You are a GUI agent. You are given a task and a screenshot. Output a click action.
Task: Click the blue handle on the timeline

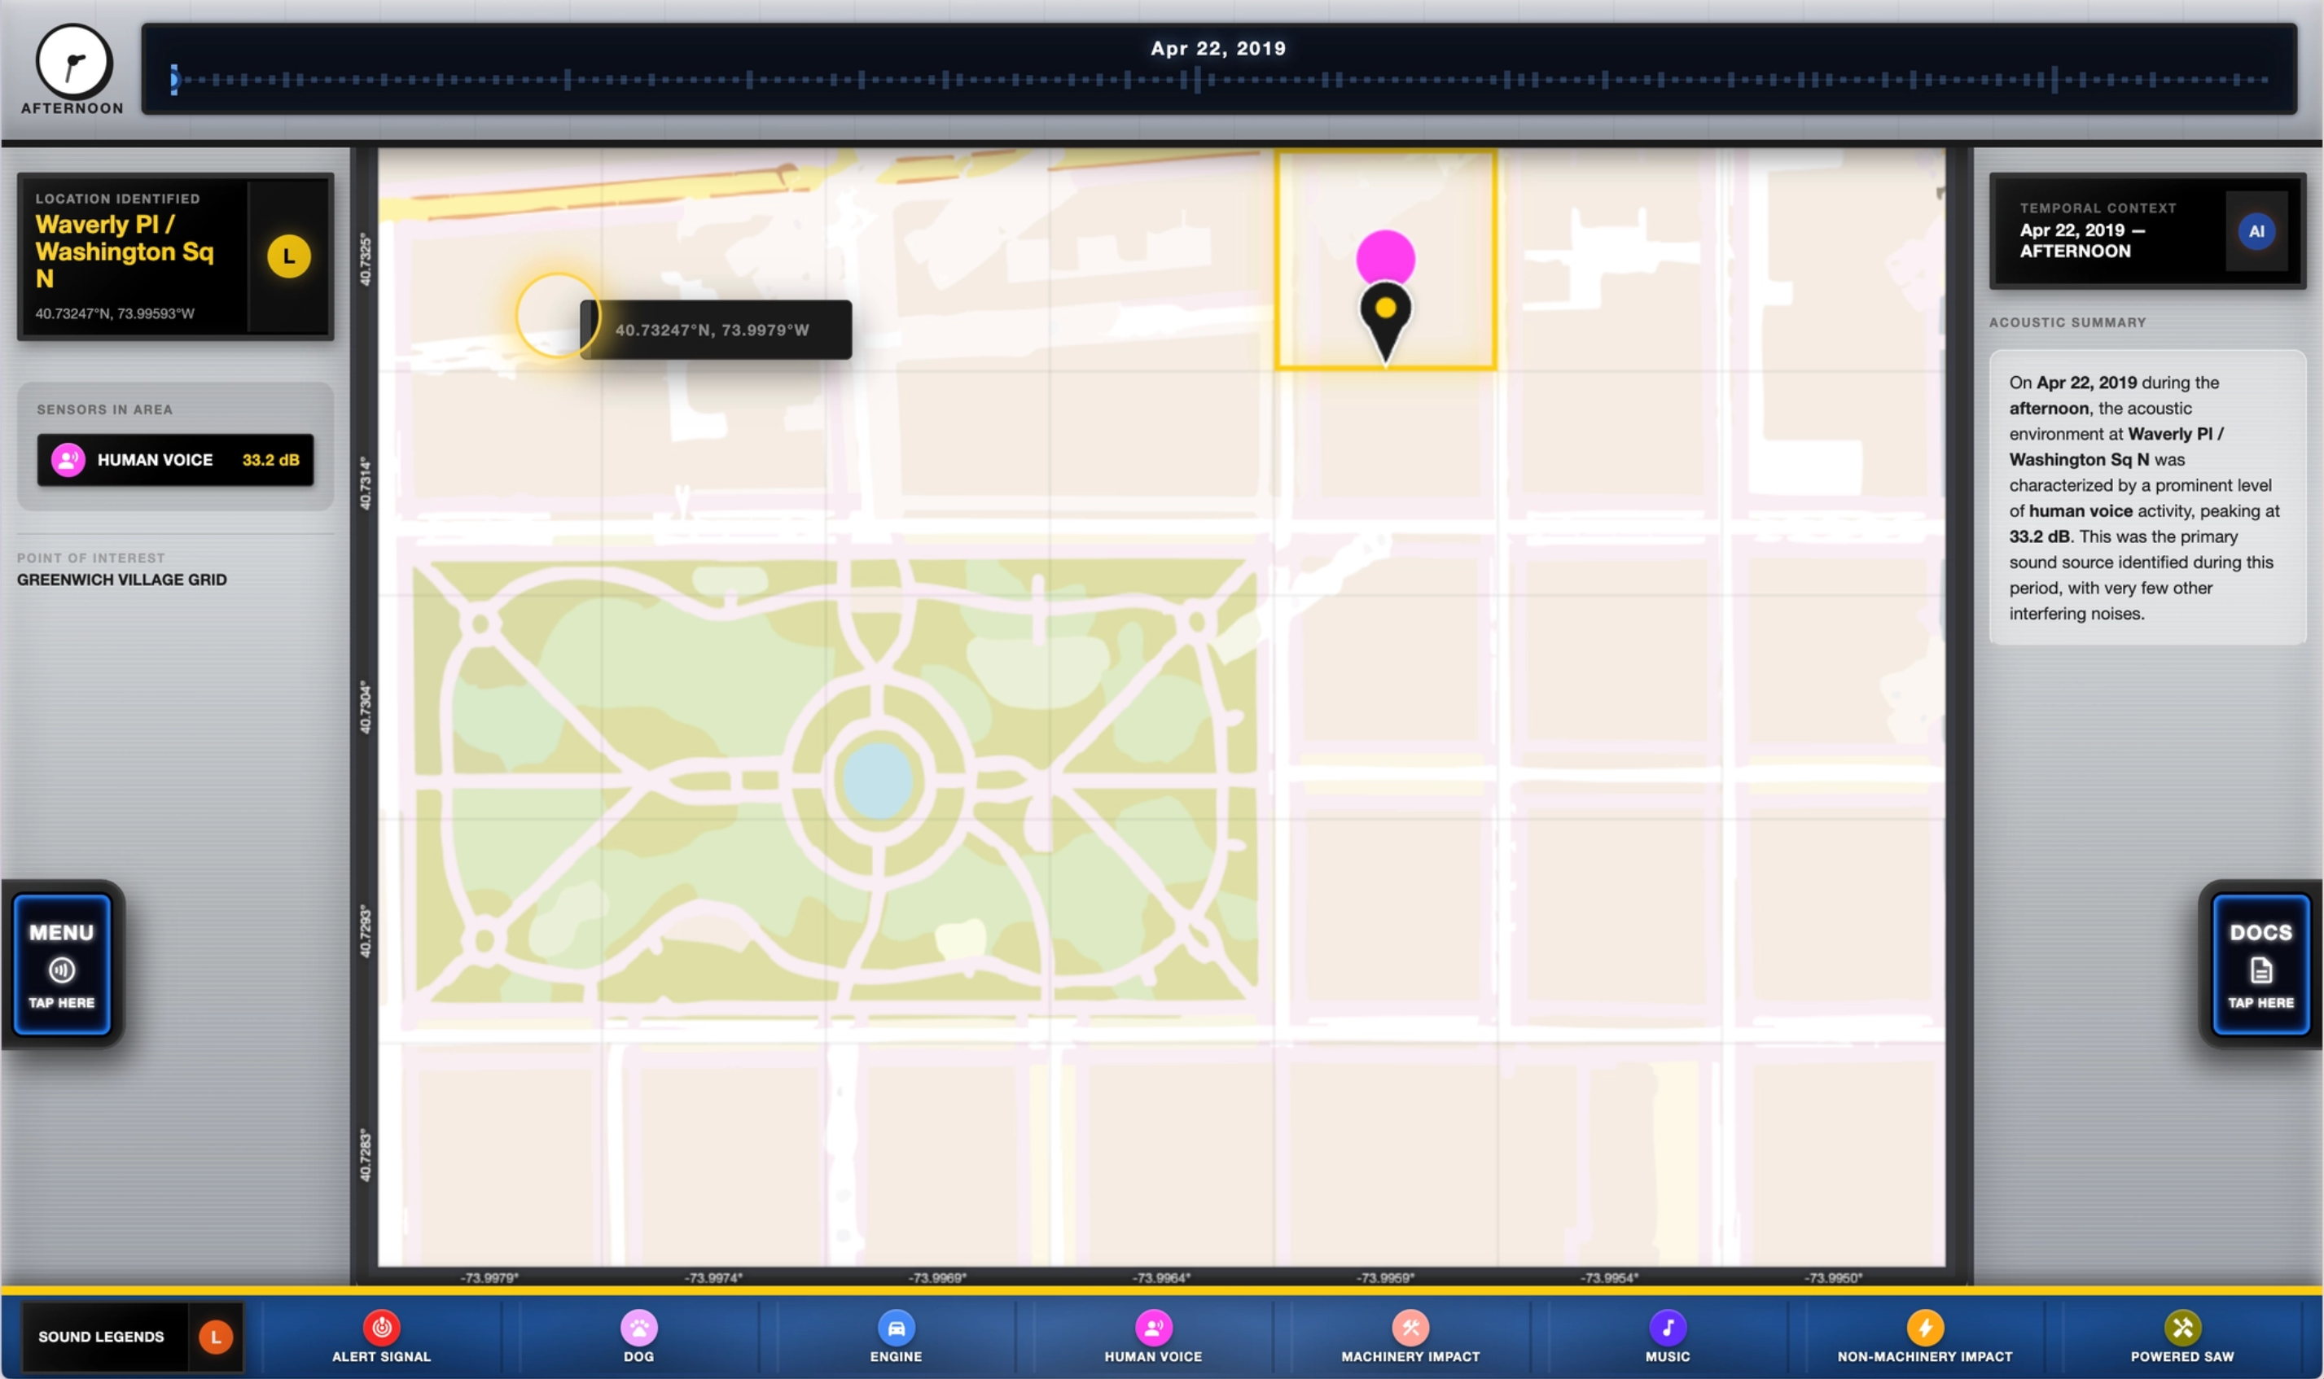(173, 80)
